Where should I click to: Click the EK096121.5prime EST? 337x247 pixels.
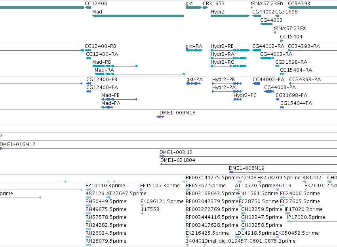coord(142,205)
